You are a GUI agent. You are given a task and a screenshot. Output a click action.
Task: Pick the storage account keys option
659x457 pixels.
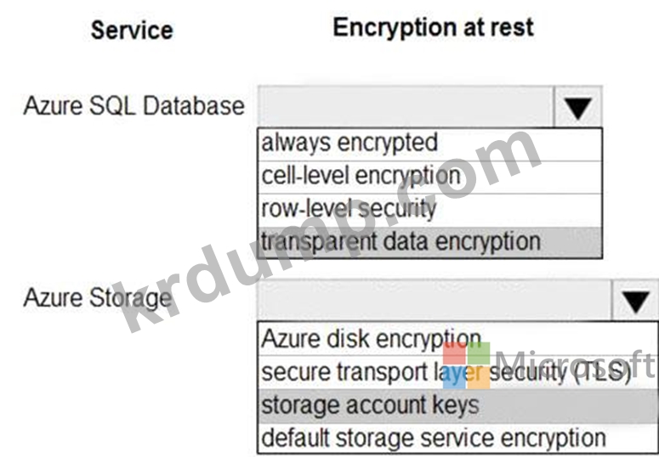[x=458, y=406]
